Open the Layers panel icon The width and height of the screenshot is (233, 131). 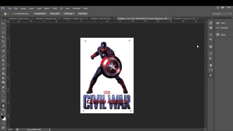[x=211, y=65]
